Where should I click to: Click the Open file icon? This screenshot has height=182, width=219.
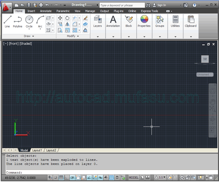(x=22, y=5)
